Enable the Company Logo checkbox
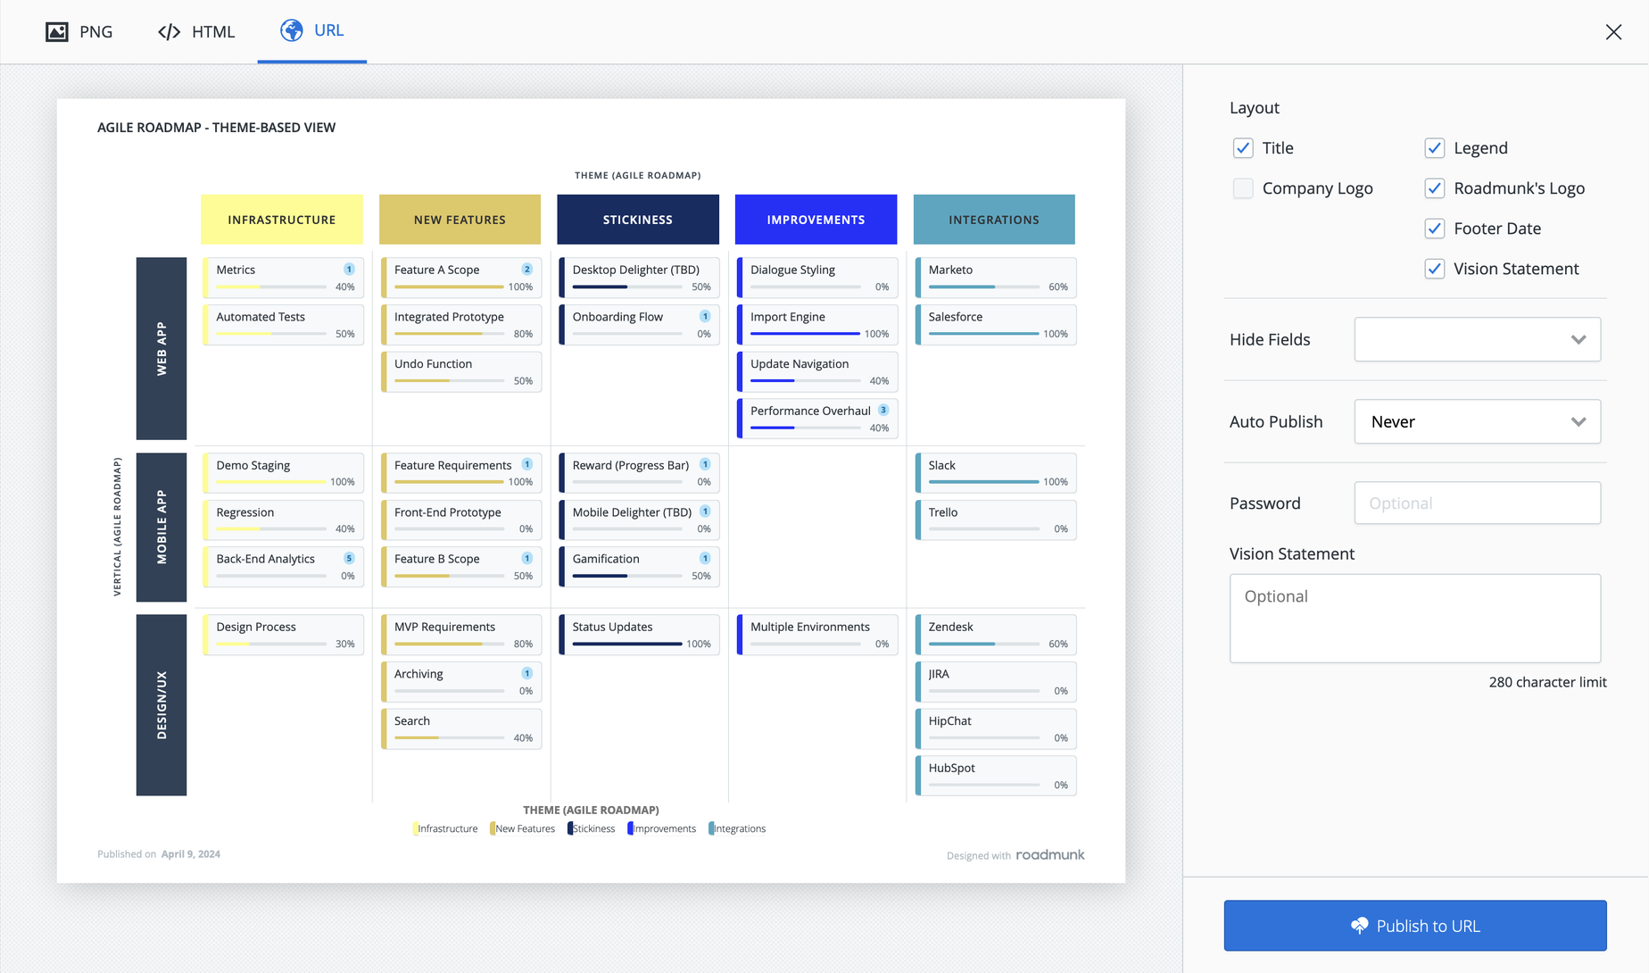The height and width of the screenshot is (973, 1649). (x=1243, y=188)
